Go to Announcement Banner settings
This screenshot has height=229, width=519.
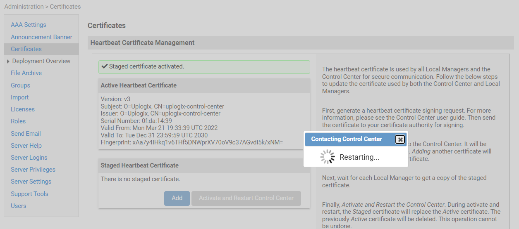pyautogui.click(x=41, y=37)
